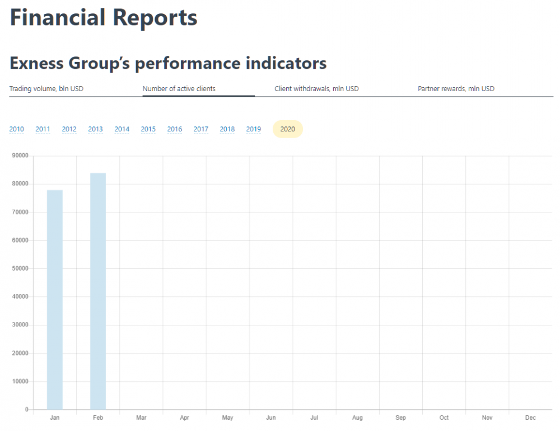Screen dimensions: 560x431
Task: Show data for year 2011
Action: pyautogui.click(x=43, y=129)
